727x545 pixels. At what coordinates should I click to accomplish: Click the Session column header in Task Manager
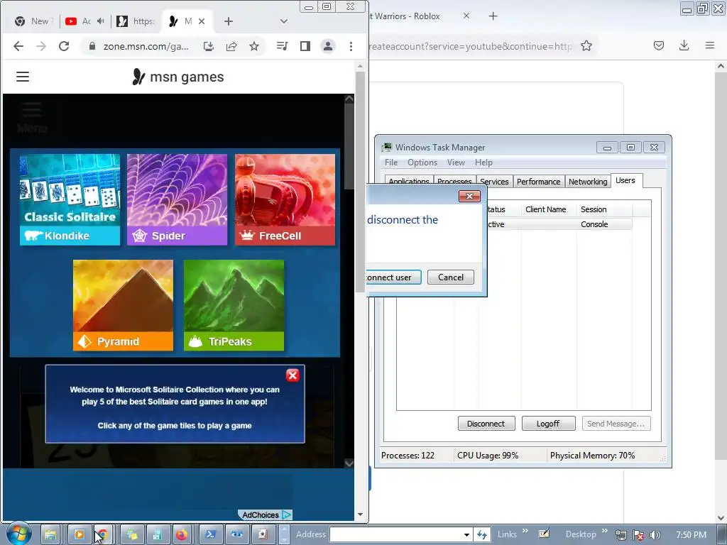click(x=604, y=209)
